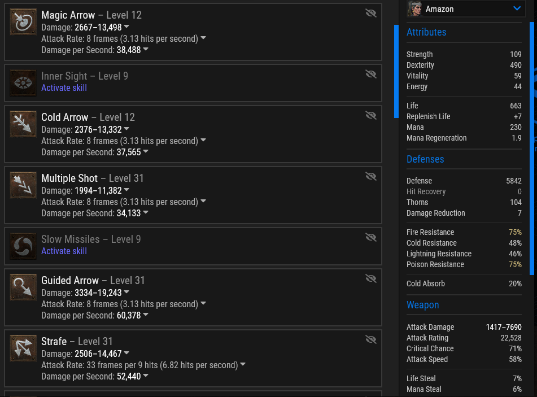Click the Amazon character portrait
Viewport: 537px width, 397px height.
[415, 8]
